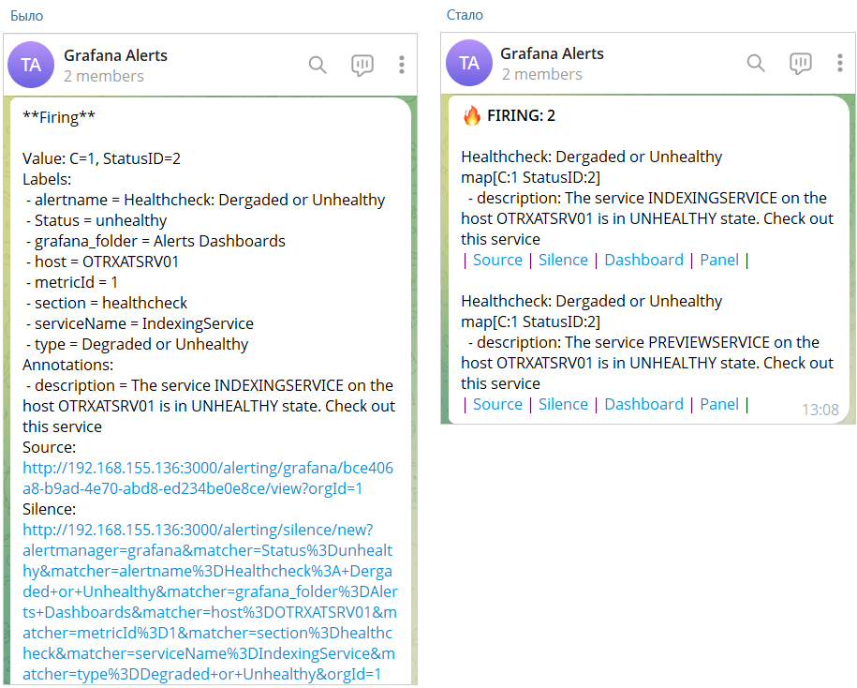Screen dimensions: 857x688
Task: Open the Dashboard link for PREVIEWSERVICE alert
Action: pyautogui.click(x=643, y=404)
